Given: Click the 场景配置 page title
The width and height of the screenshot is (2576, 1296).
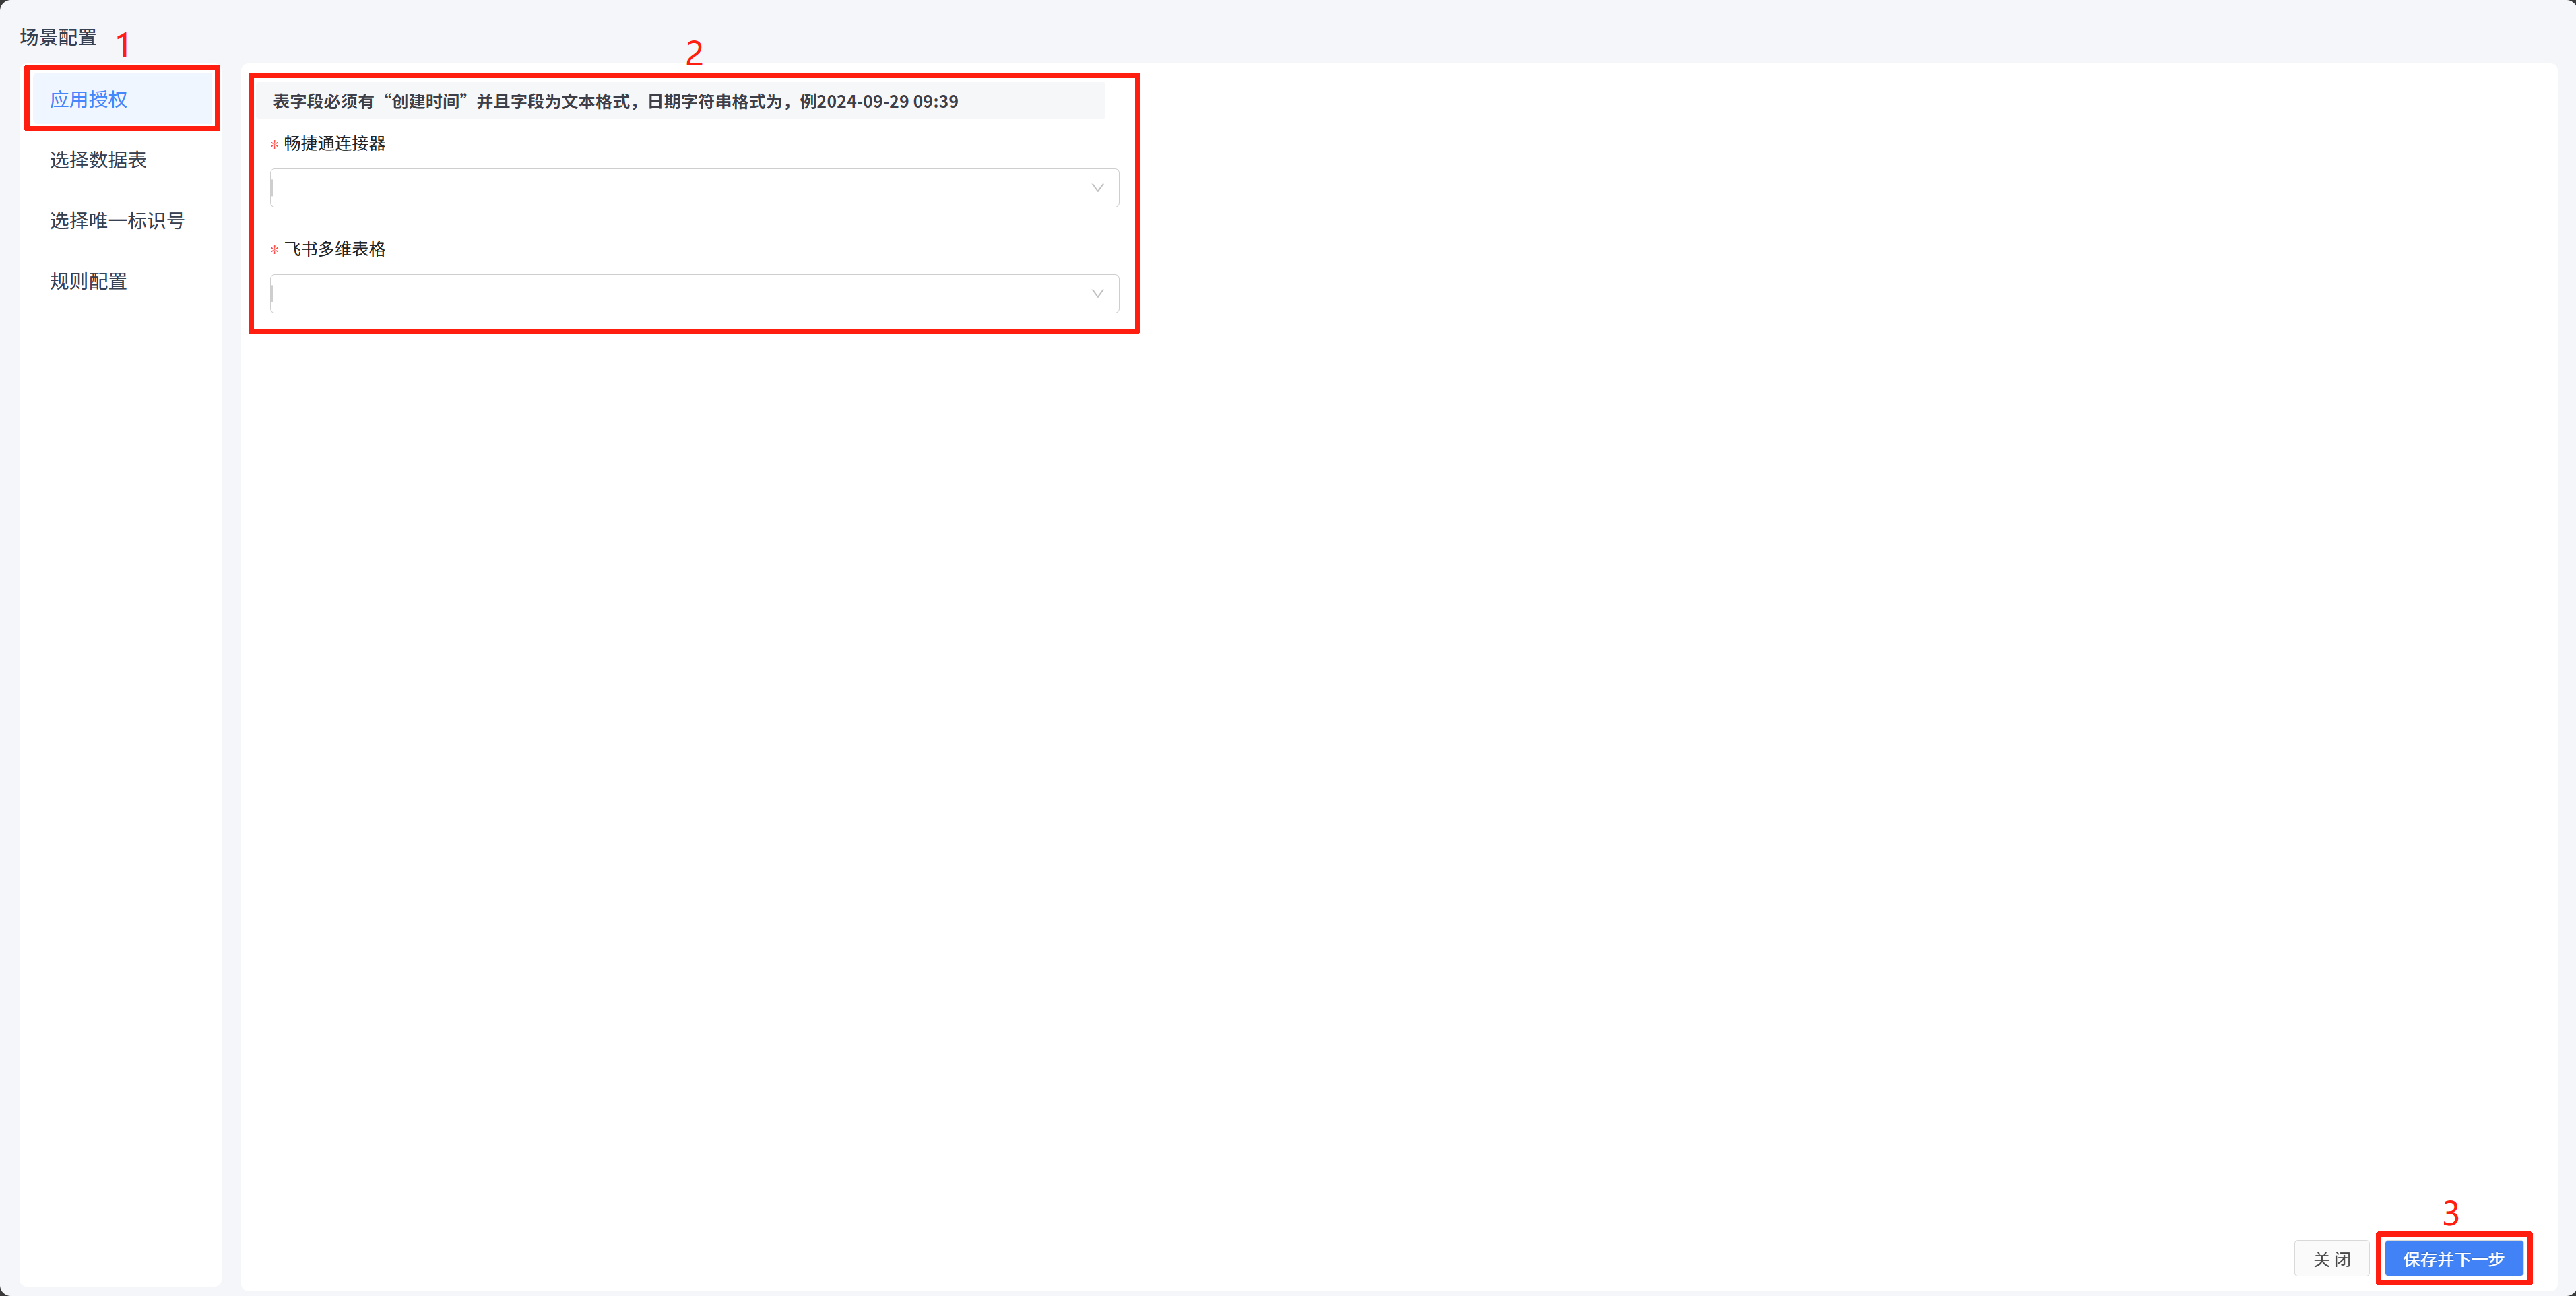Looking at the screenshot, I should coord(58,37).
